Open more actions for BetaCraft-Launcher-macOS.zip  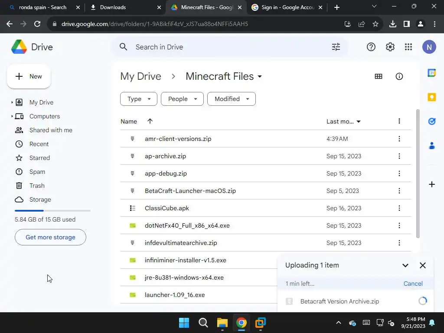pos(399,191)
